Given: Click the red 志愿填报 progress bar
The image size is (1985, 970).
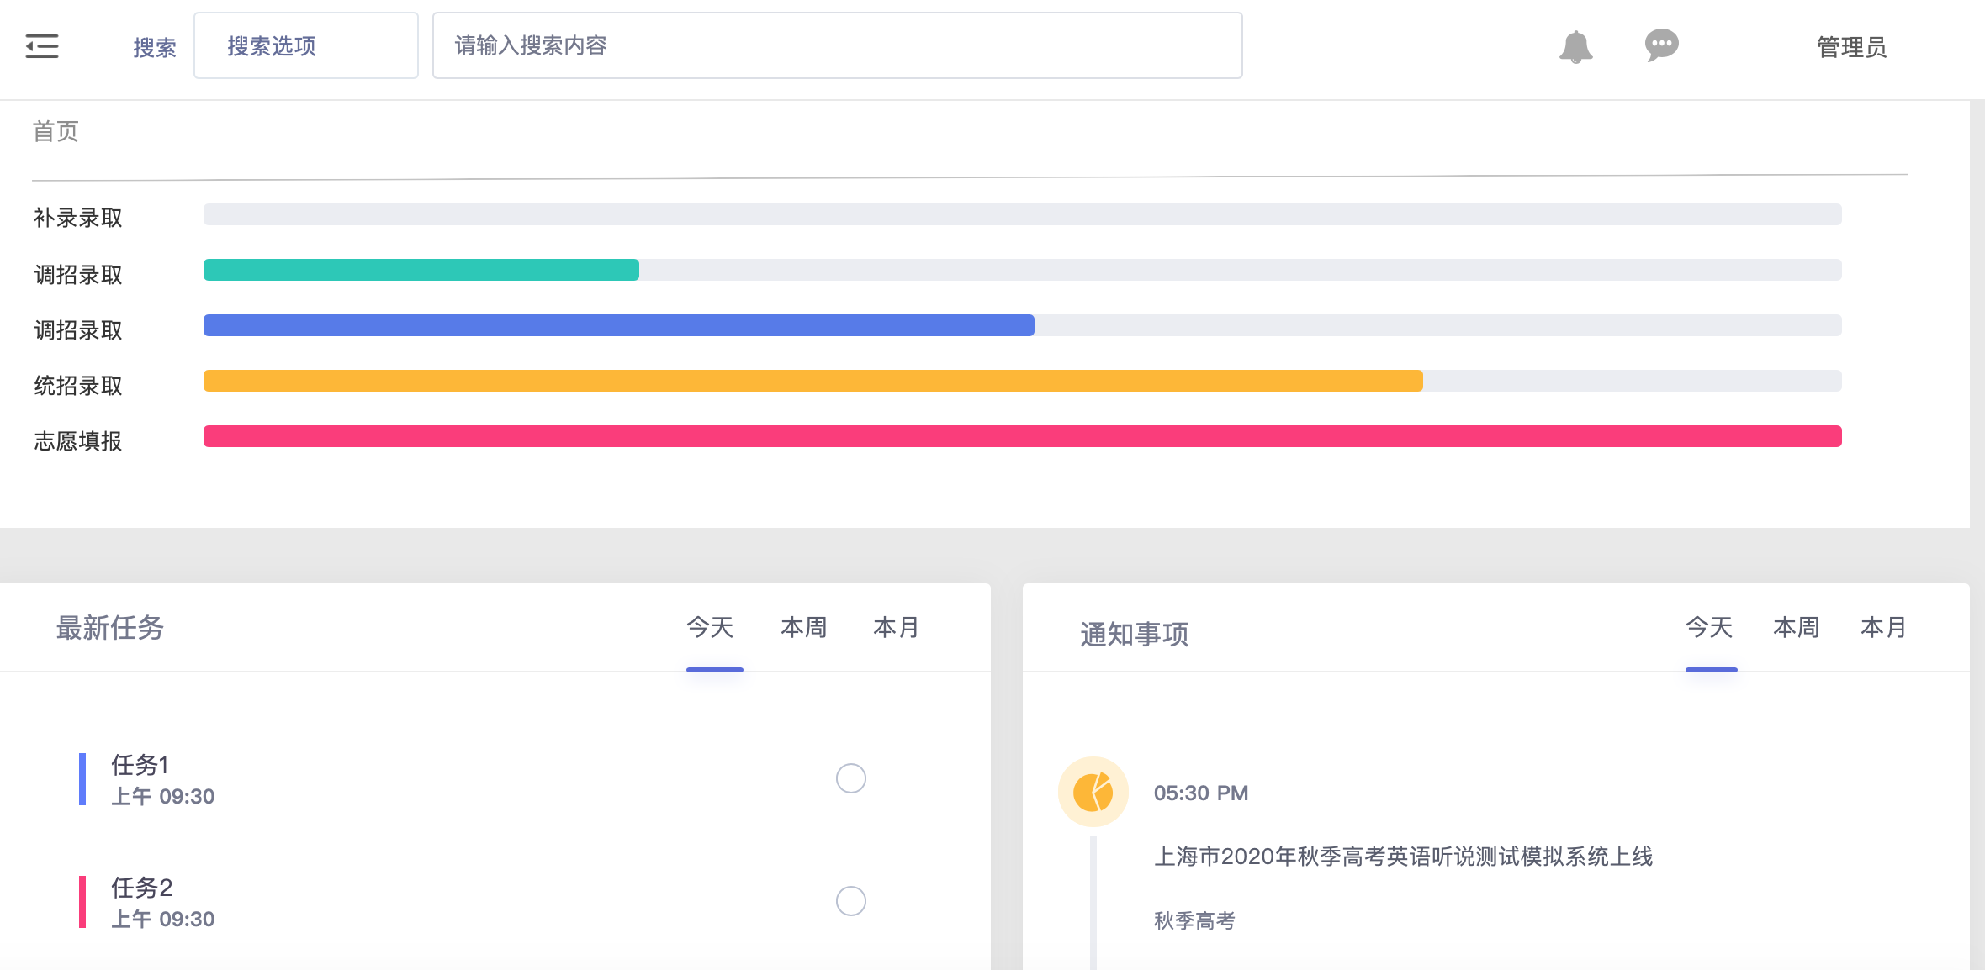Looking at the screenshot, I should (x=1022, y=436).
